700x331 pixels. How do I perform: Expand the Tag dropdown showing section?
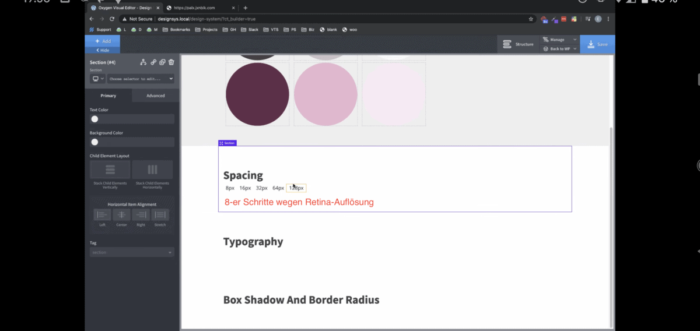132,252
